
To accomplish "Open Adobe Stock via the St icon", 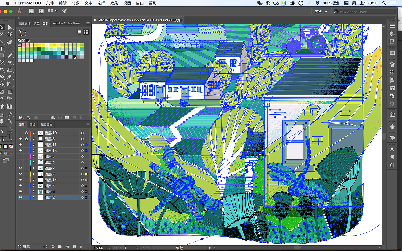I will click(x=41, y=11).
